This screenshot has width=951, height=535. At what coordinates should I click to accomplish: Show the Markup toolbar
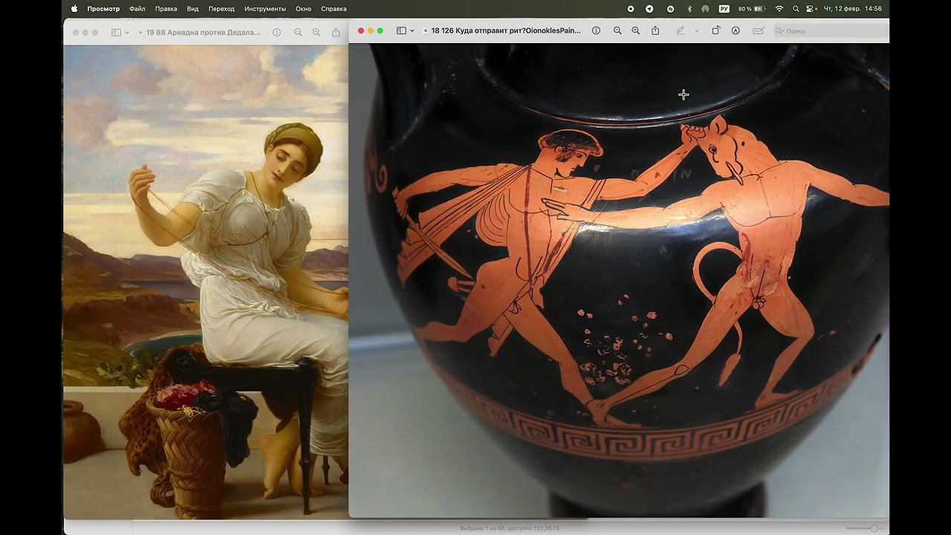coord(736,30)
